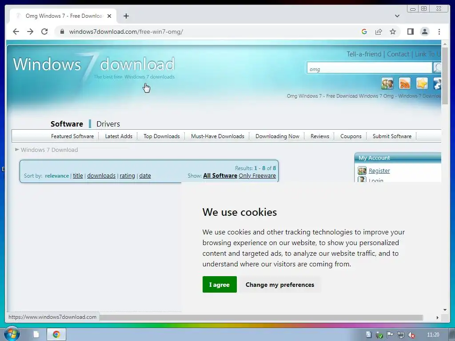Open the Reviews menu item
The height and width of the screenshot is (341, 455).
tap(320, 136)
